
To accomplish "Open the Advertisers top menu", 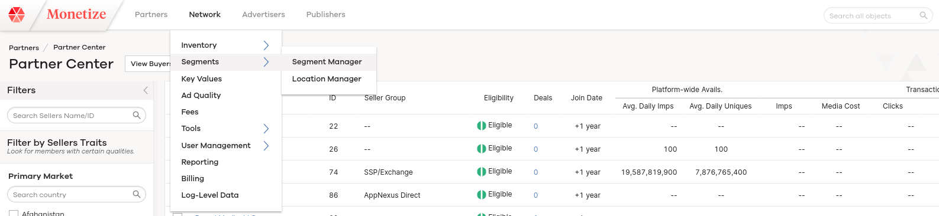I will [263, 14].
